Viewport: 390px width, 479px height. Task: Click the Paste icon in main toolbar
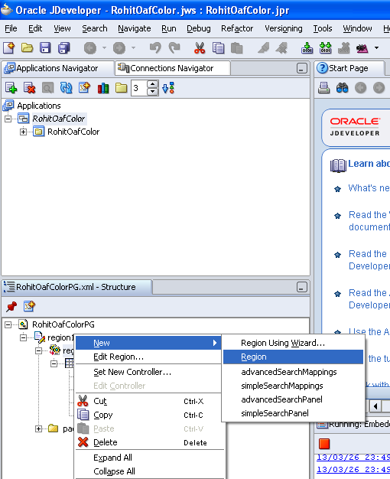(237, 48)
